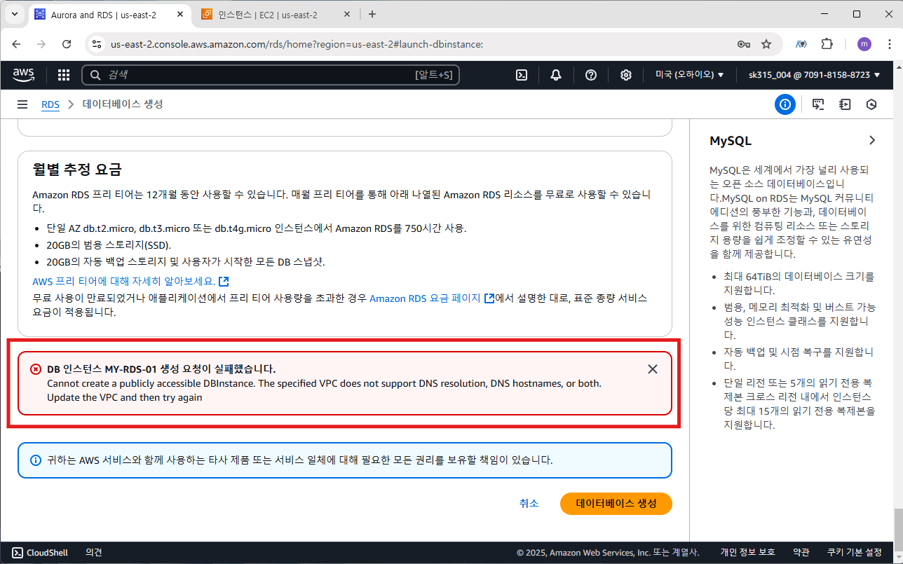The width and height of the screenshot is (903, 564).
Task: Click the 월별 추정 요금 heading
Action: (77, 169)
